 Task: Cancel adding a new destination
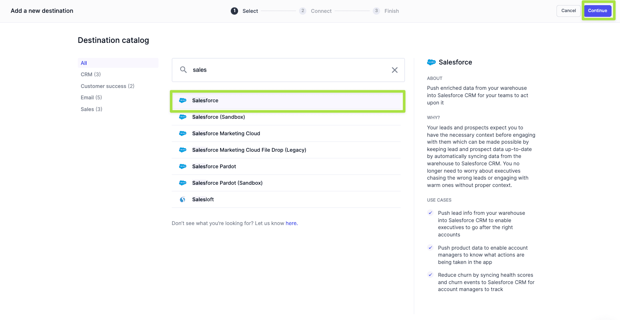pyautogui.click(x=568, y=11)
